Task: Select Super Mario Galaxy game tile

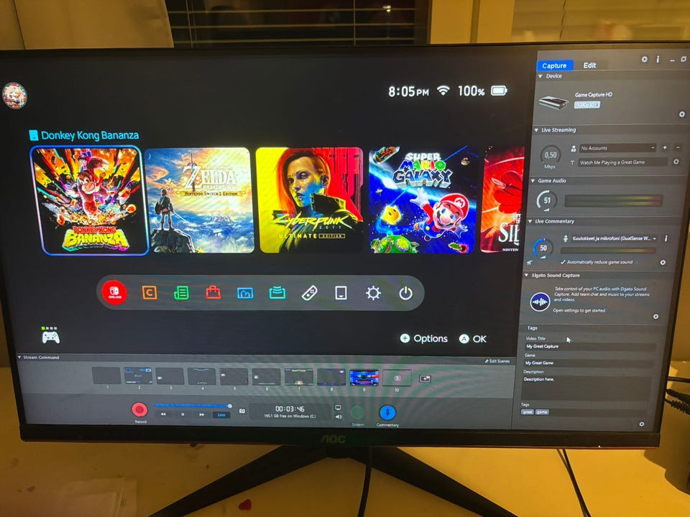Action: point(423,200)
